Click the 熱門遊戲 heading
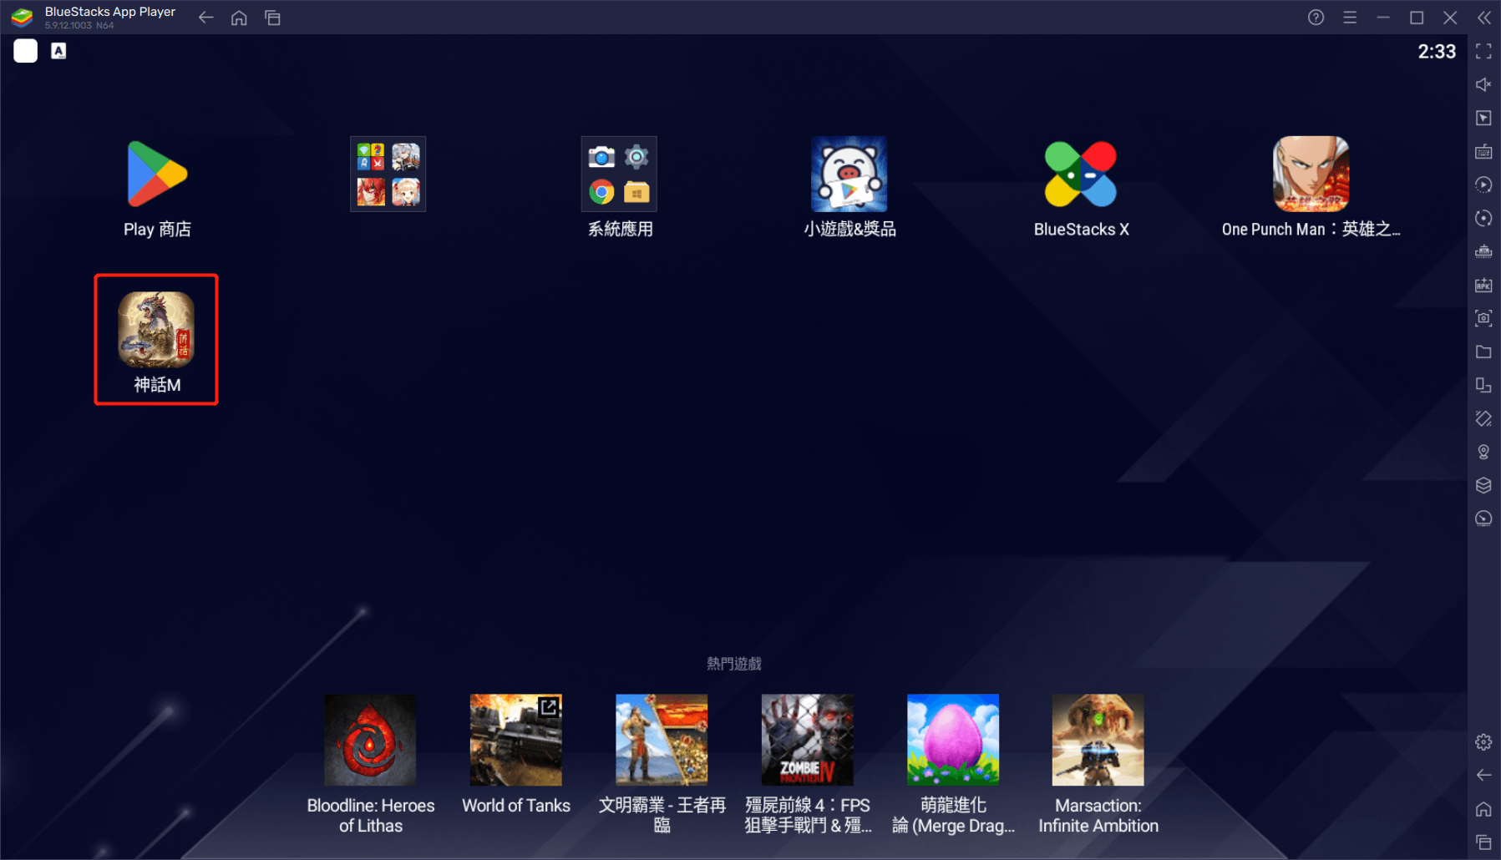 pos(734,664)
